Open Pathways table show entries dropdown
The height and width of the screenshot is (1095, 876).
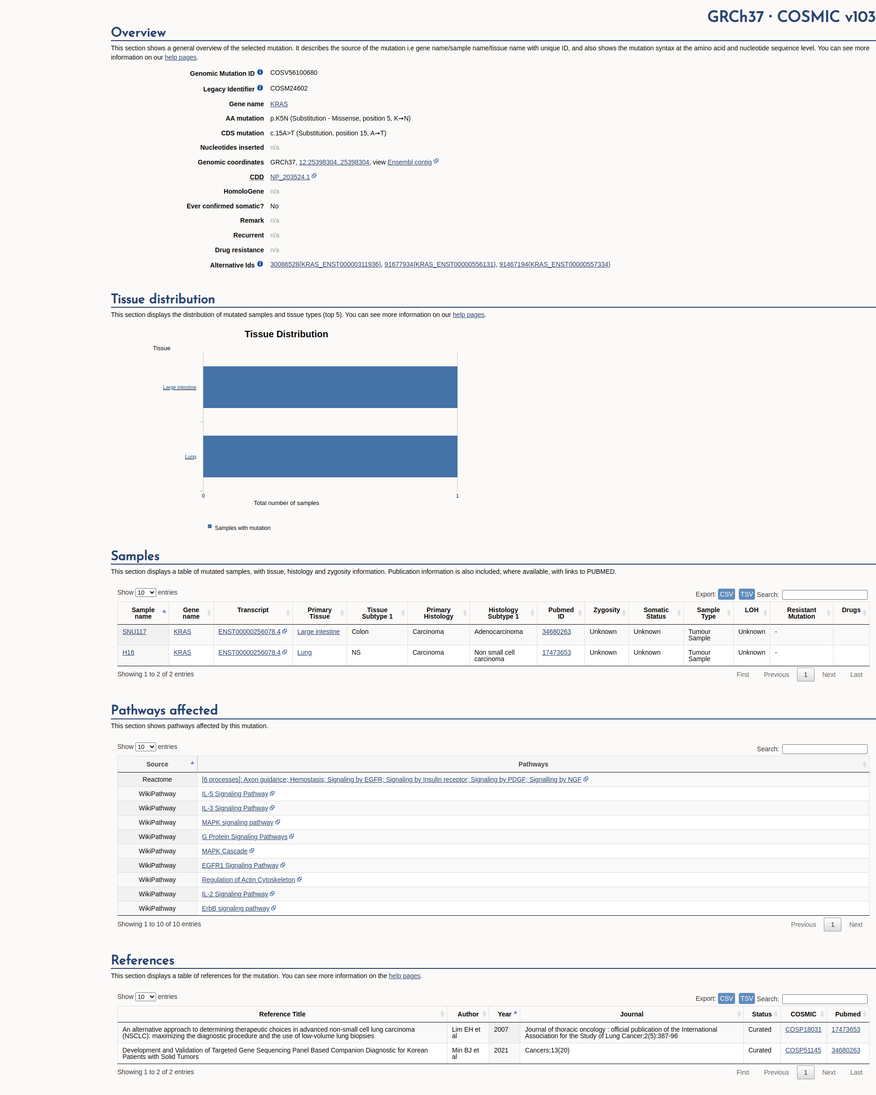point(146,747)
